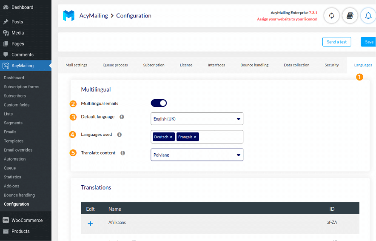Open WooCommerce in WordPress menu
The height and width of the screenshot is (241, 376).
click(x=27, y=220)
